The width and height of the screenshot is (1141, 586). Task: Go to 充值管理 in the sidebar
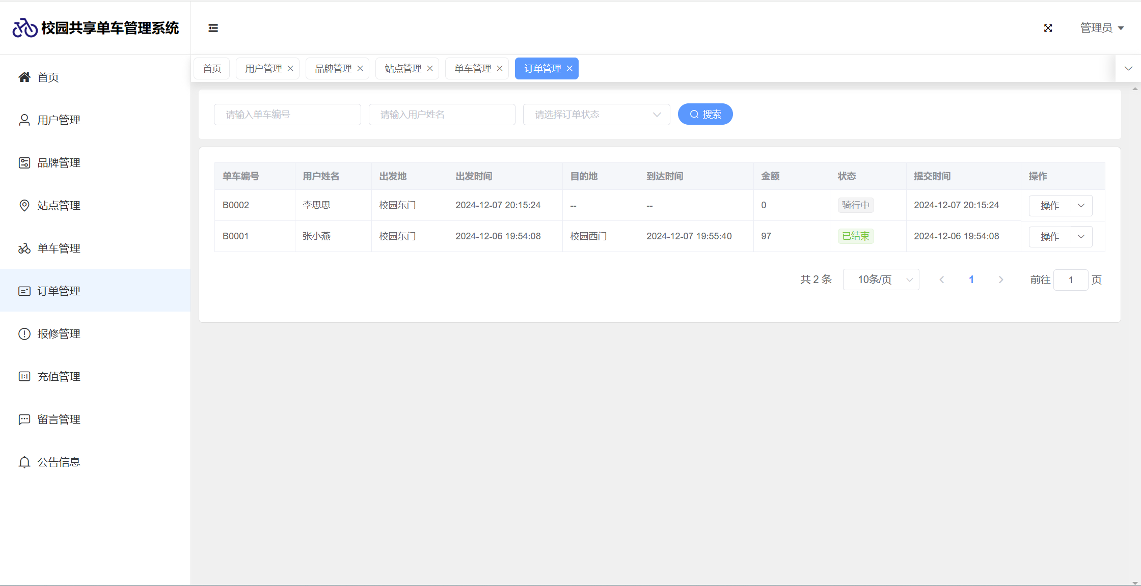pyautogui.click(x=59, y=376)
